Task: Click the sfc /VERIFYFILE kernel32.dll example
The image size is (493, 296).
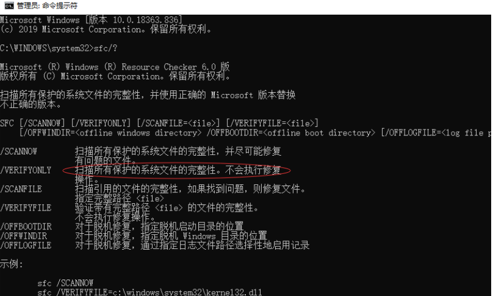Action: tap(149, 292)
